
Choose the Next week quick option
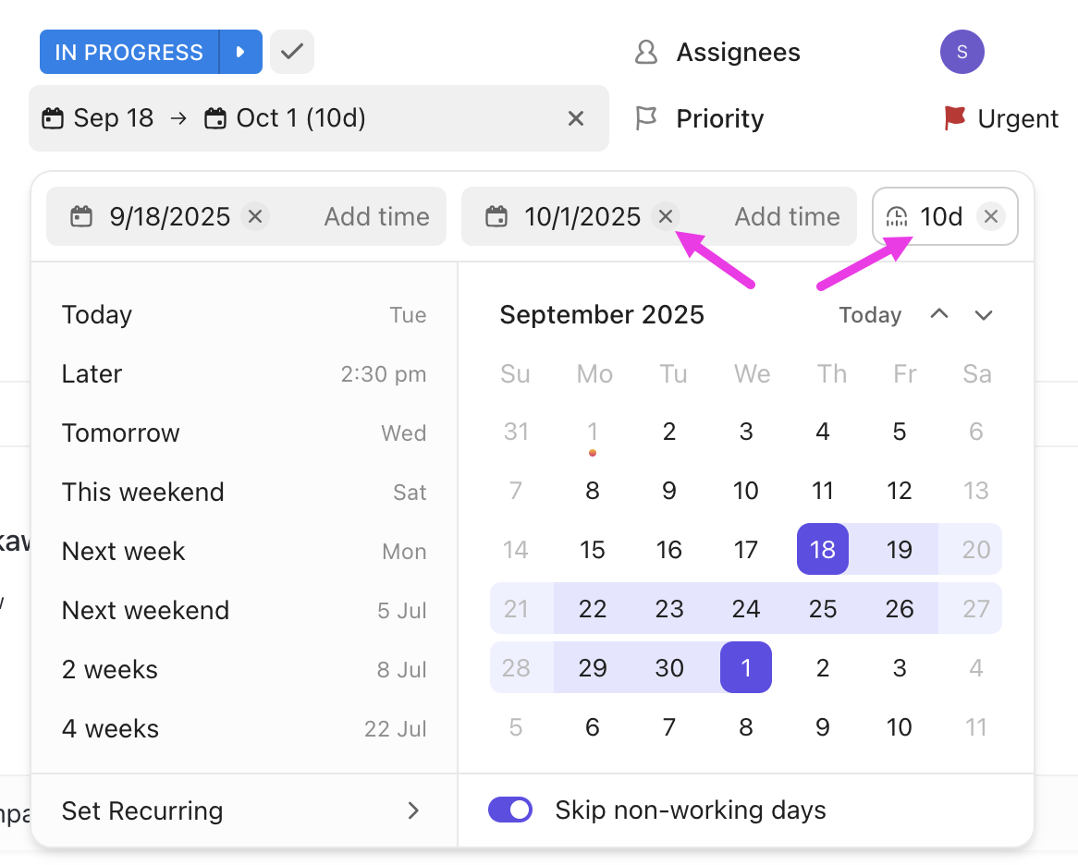click(x=123, y=551)
